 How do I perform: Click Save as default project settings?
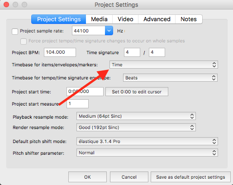click(x=190, y=177)
